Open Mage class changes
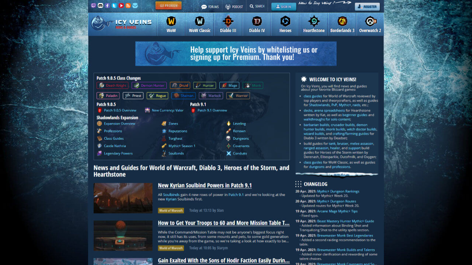This screenshot has height=265, width=472. click(229, 85)
